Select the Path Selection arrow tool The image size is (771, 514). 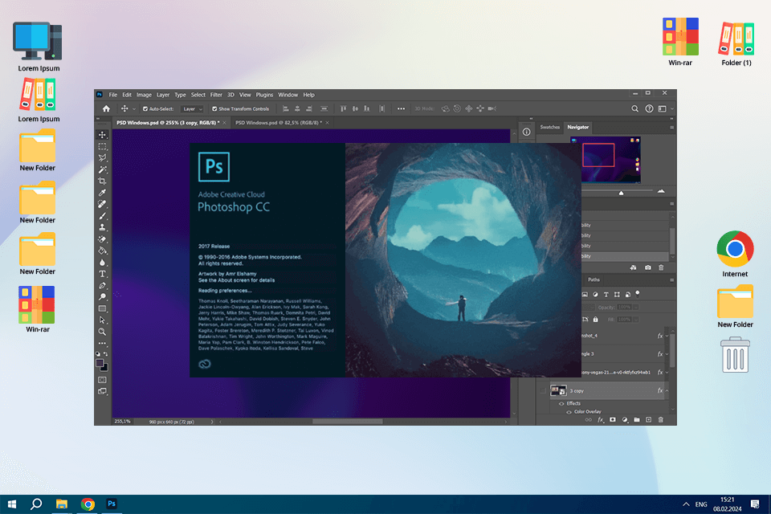pos(102,320)
